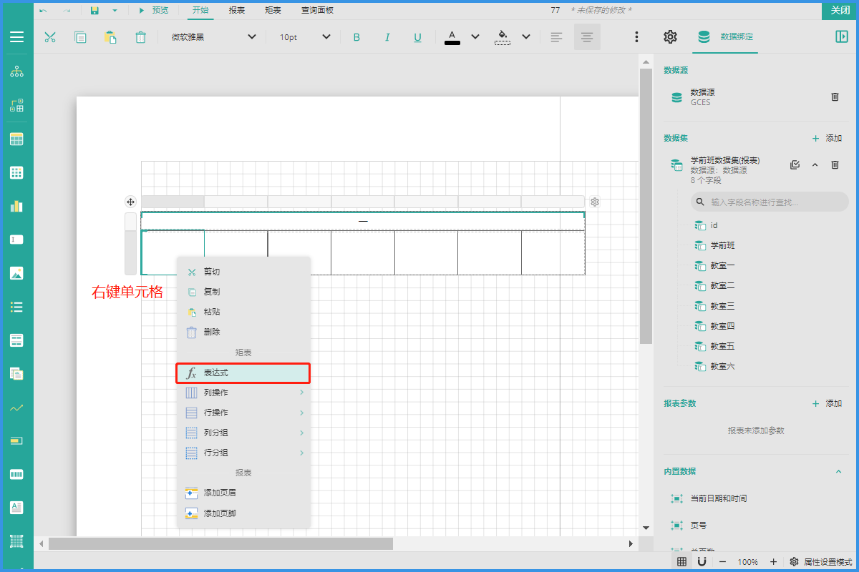The height and width of the screenshot is (572, 859).
Task: Click the field name search box
Action: pos(769,202)
